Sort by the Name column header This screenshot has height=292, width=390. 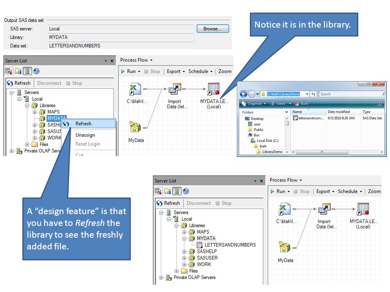(x=308, y=112)
